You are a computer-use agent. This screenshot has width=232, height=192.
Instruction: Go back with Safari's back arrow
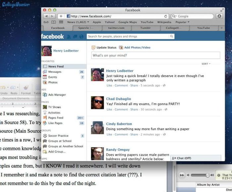click(x=46, y=16)
